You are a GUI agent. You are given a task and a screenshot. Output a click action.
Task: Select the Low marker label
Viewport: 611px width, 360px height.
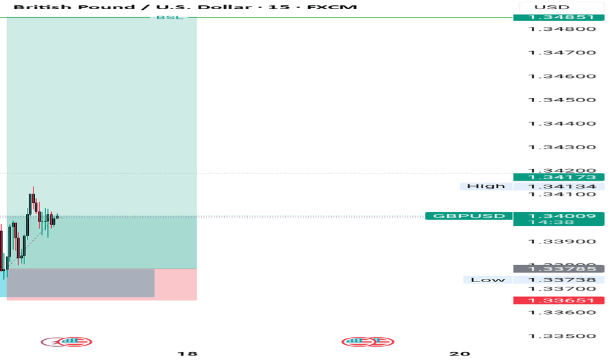coord(488,280)
